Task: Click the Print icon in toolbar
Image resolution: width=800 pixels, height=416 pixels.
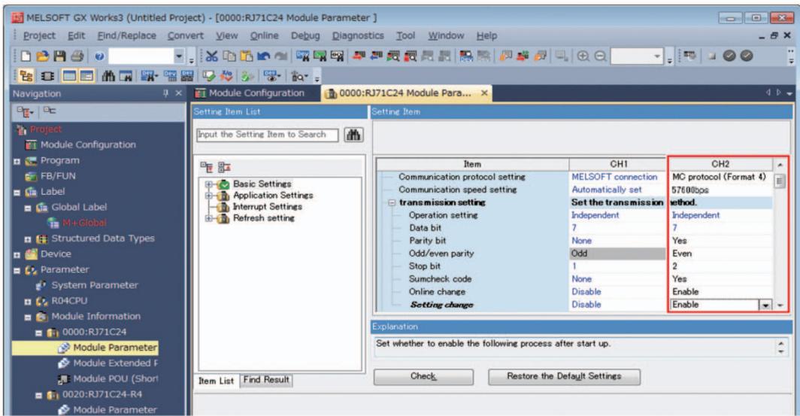Action: click(77, 56)
